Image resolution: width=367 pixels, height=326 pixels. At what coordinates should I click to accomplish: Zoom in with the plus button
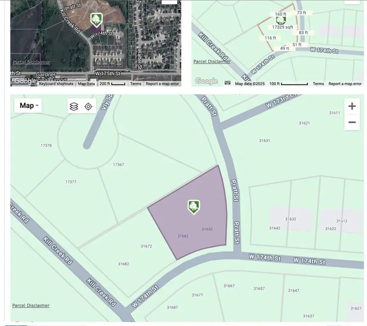[x=352, y=106]
